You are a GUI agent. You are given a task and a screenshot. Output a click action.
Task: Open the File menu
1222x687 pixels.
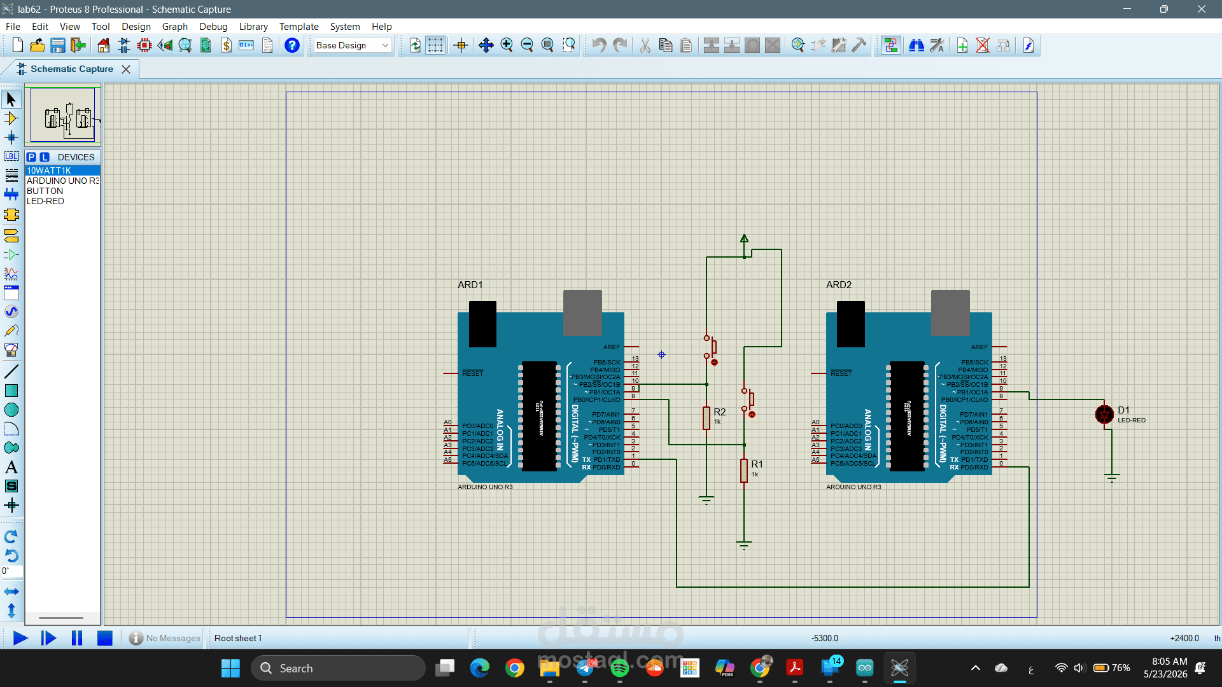[13, 26]
